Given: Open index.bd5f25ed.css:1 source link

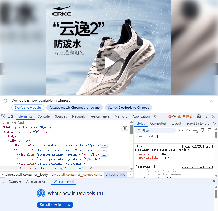Looking at the screenshot, I should [198, 167].
